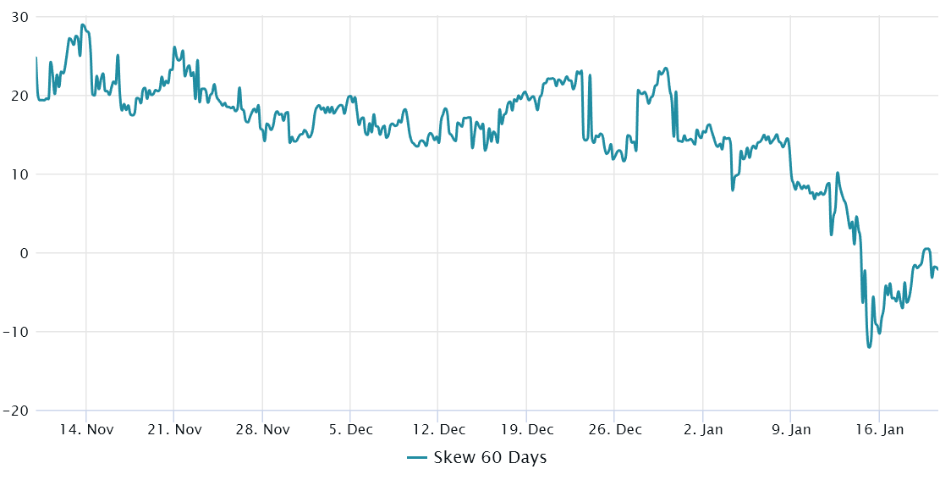The width and height of the screenshot is (951, 480).
Task: Click the 28. Nov axis label
Action: coord(262,430)
